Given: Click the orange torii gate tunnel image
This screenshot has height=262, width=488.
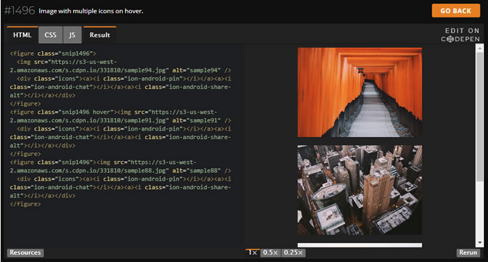Looking at the screenshot, I should pos(360,92).
